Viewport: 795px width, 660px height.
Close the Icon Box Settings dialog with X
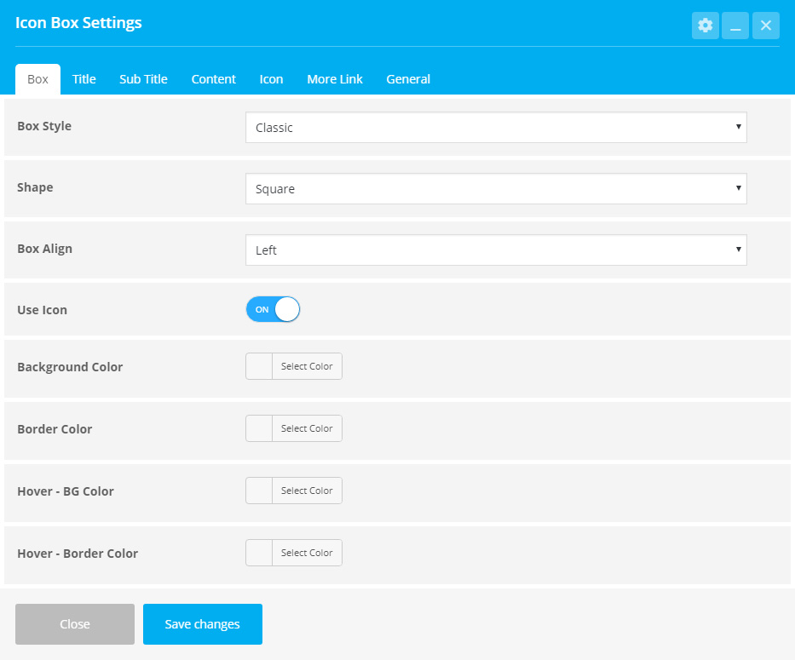tap(765, 26)
